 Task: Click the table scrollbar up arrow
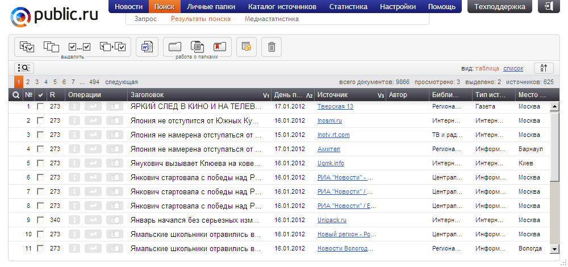(554, 106)
